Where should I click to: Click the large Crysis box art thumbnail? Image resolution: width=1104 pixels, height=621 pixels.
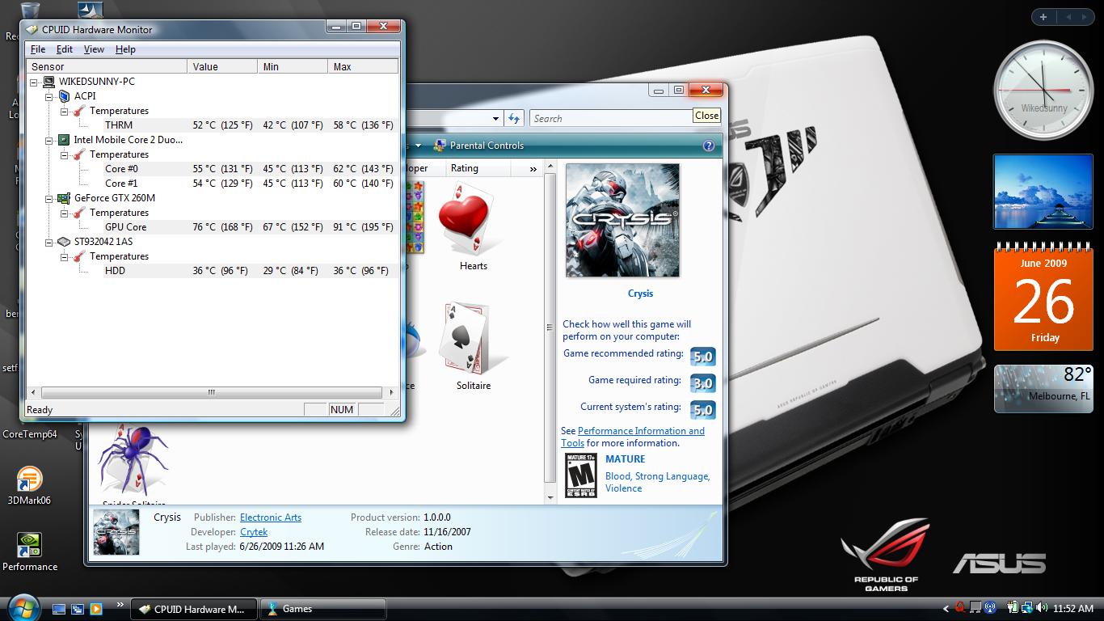click(622, 220)
